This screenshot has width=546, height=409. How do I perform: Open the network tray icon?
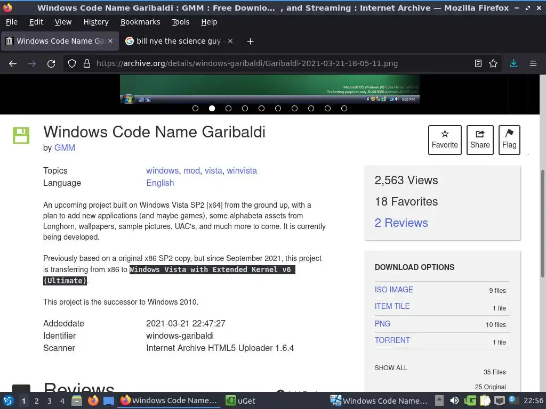click(x=499, y=401)
